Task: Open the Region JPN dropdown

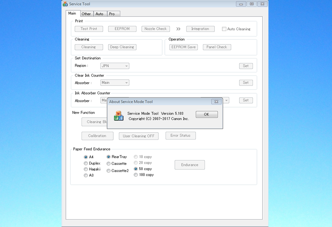Action: (115, 66)
